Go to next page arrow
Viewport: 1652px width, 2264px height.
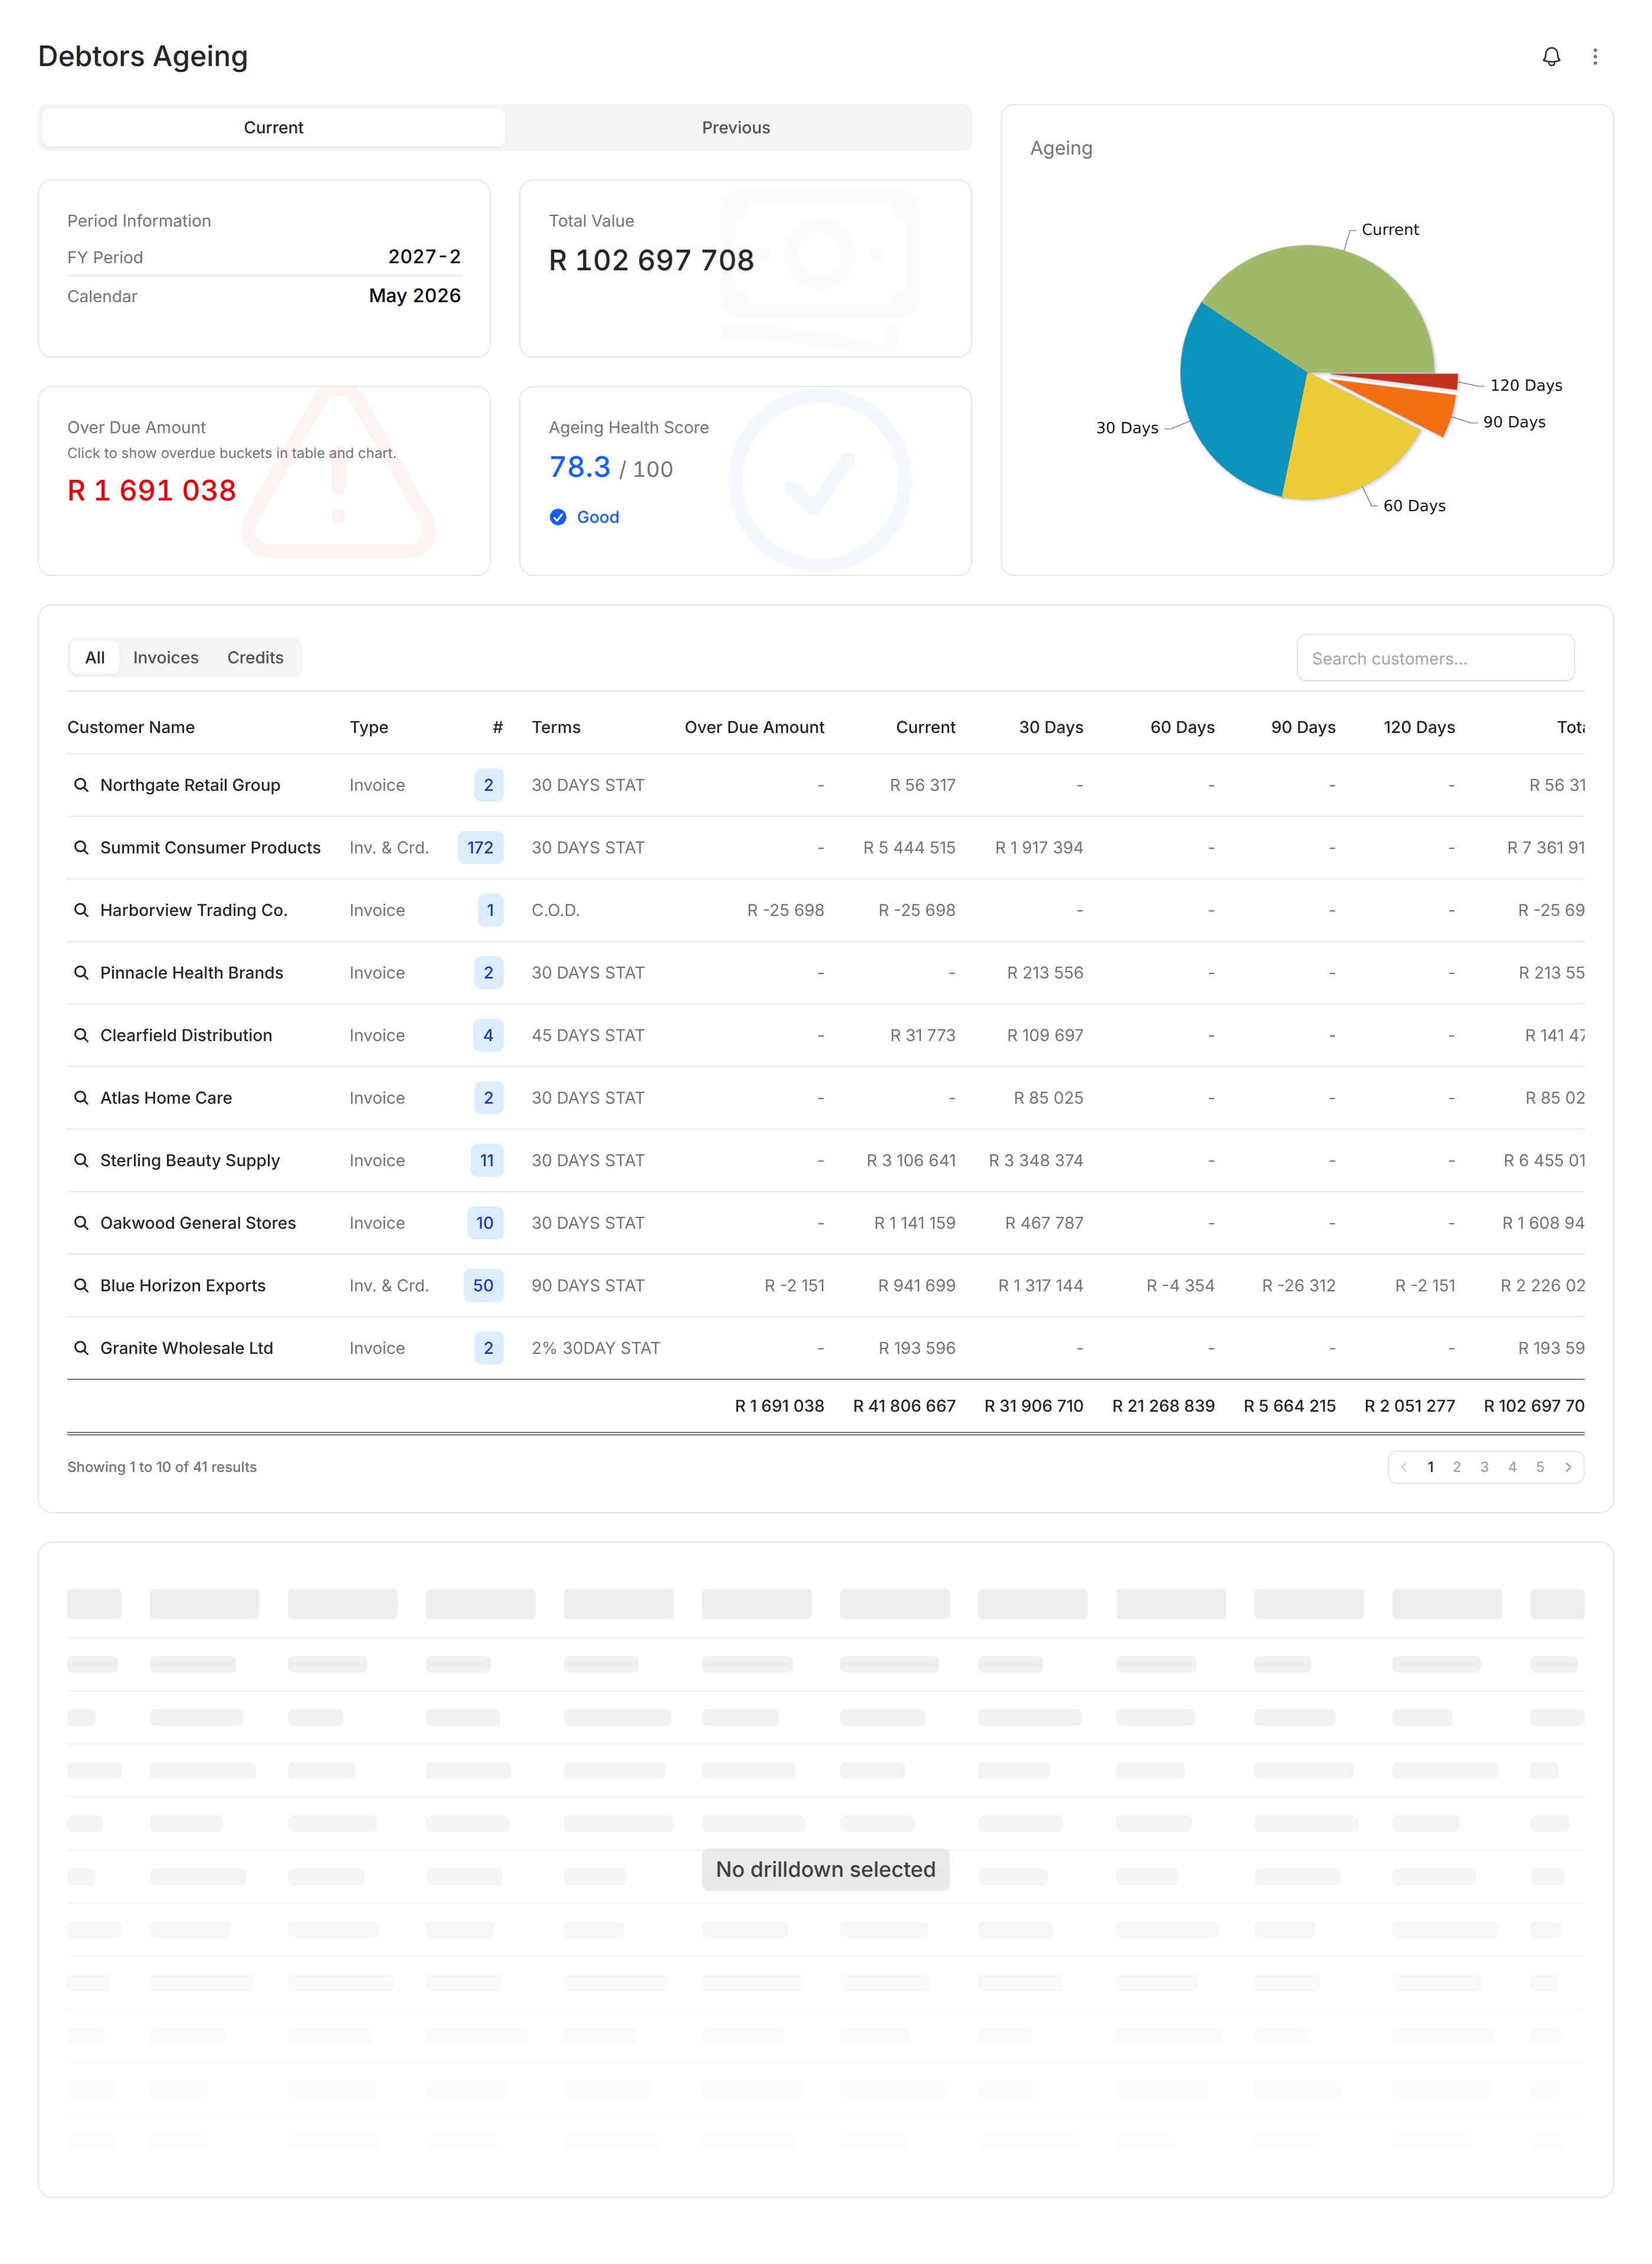[1568, 1467]
